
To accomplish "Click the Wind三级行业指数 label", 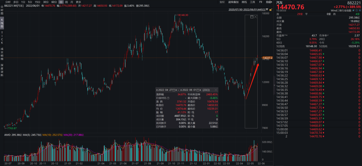I will pos(341,10).
